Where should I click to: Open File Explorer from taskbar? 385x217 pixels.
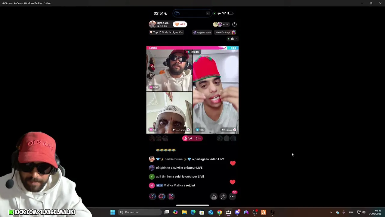pyautogui.click(x=184, y=212)
